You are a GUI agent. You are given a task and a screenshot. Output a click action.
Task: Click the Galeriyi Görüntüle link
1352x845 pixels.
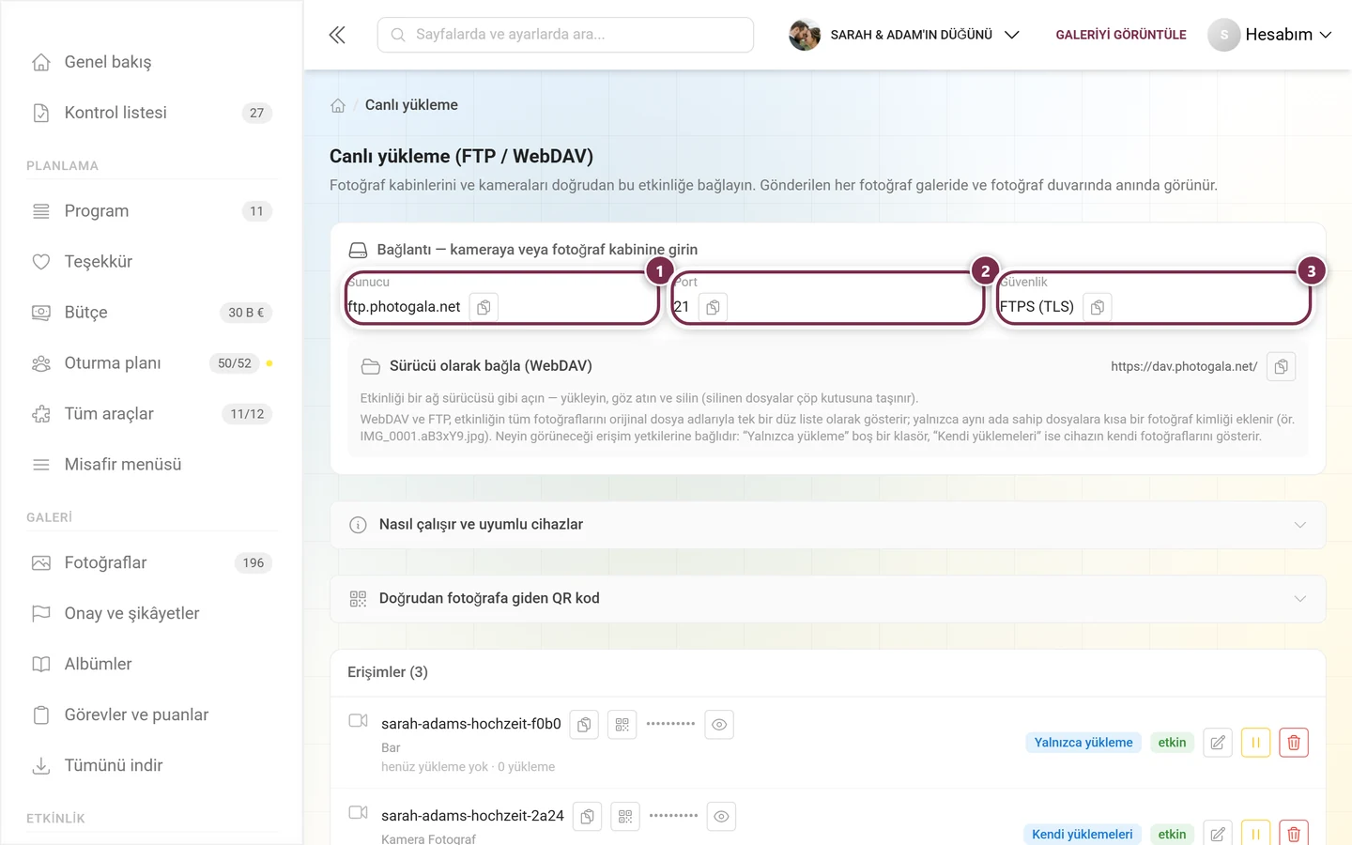pyautogui.click(x=1121, y=35)
